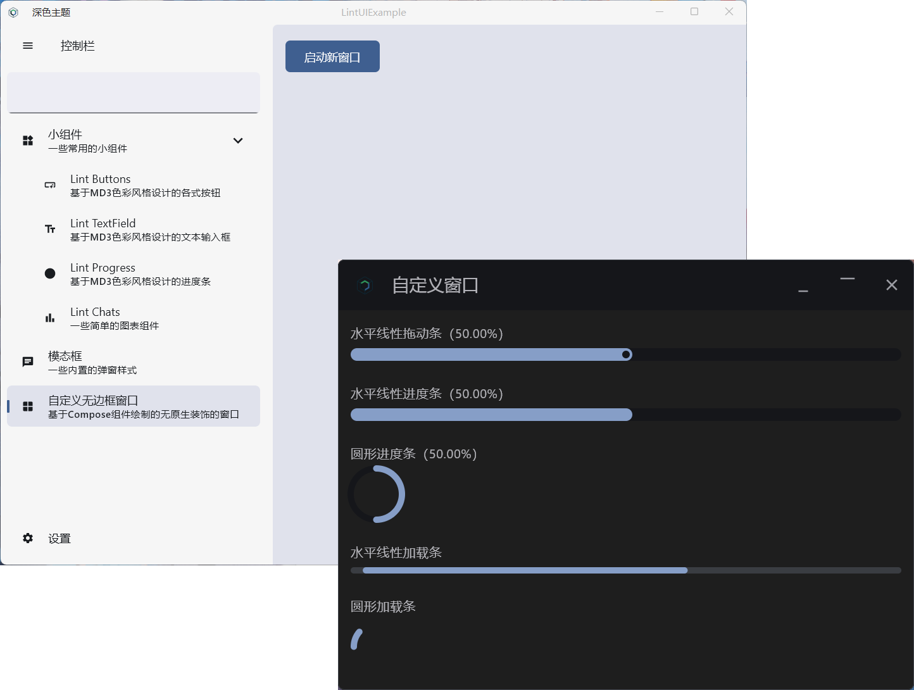Toggle the hamburger menu in control bar

28,46
